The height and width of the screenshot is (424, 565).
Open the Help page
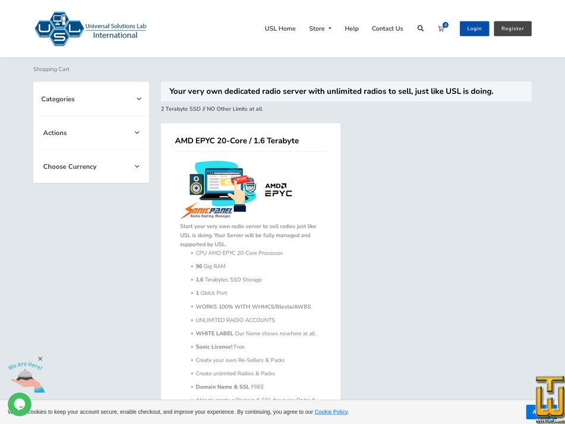click(351, 29)
